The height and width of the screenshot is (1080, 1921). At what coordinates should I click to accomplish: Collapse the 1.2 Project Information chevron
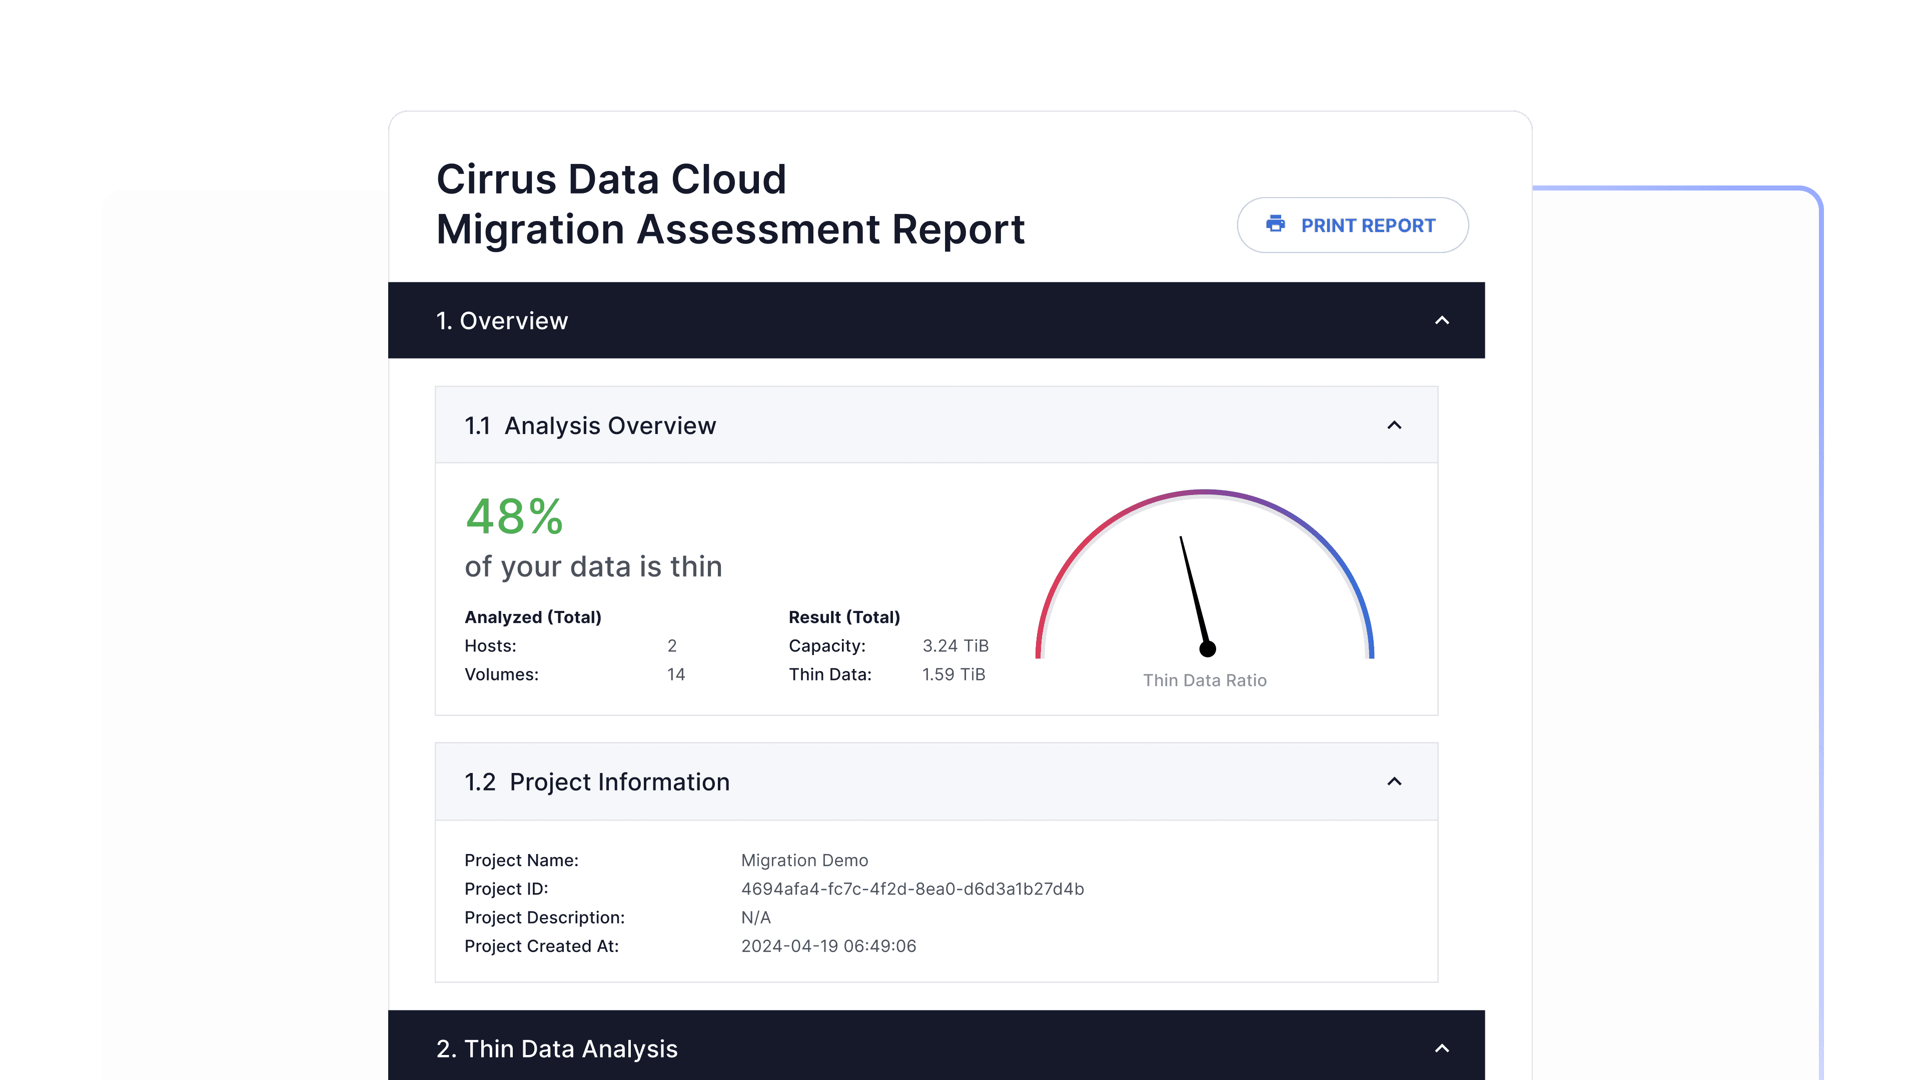tap(1394, 782)
